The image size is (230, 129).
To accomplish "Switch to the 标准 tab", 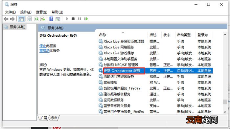I will click(x=54, y=118).
